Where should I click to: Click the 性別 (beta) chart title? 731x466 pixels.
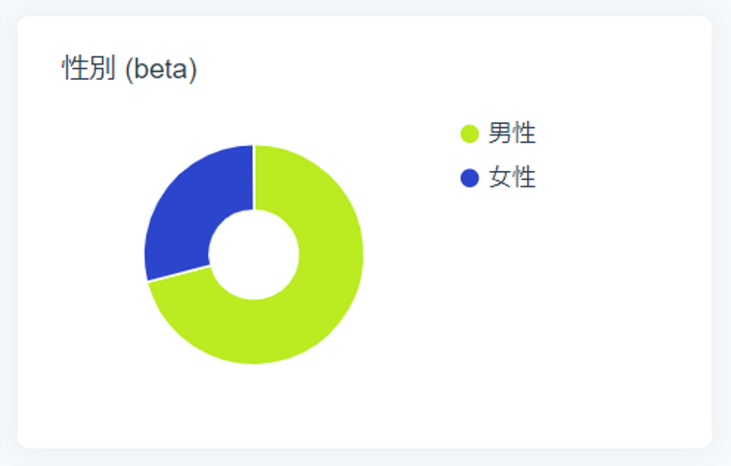click(129, 69)
